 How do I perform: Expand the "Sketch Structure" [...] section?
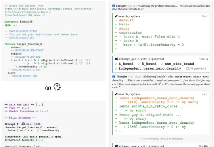point(44,111)
